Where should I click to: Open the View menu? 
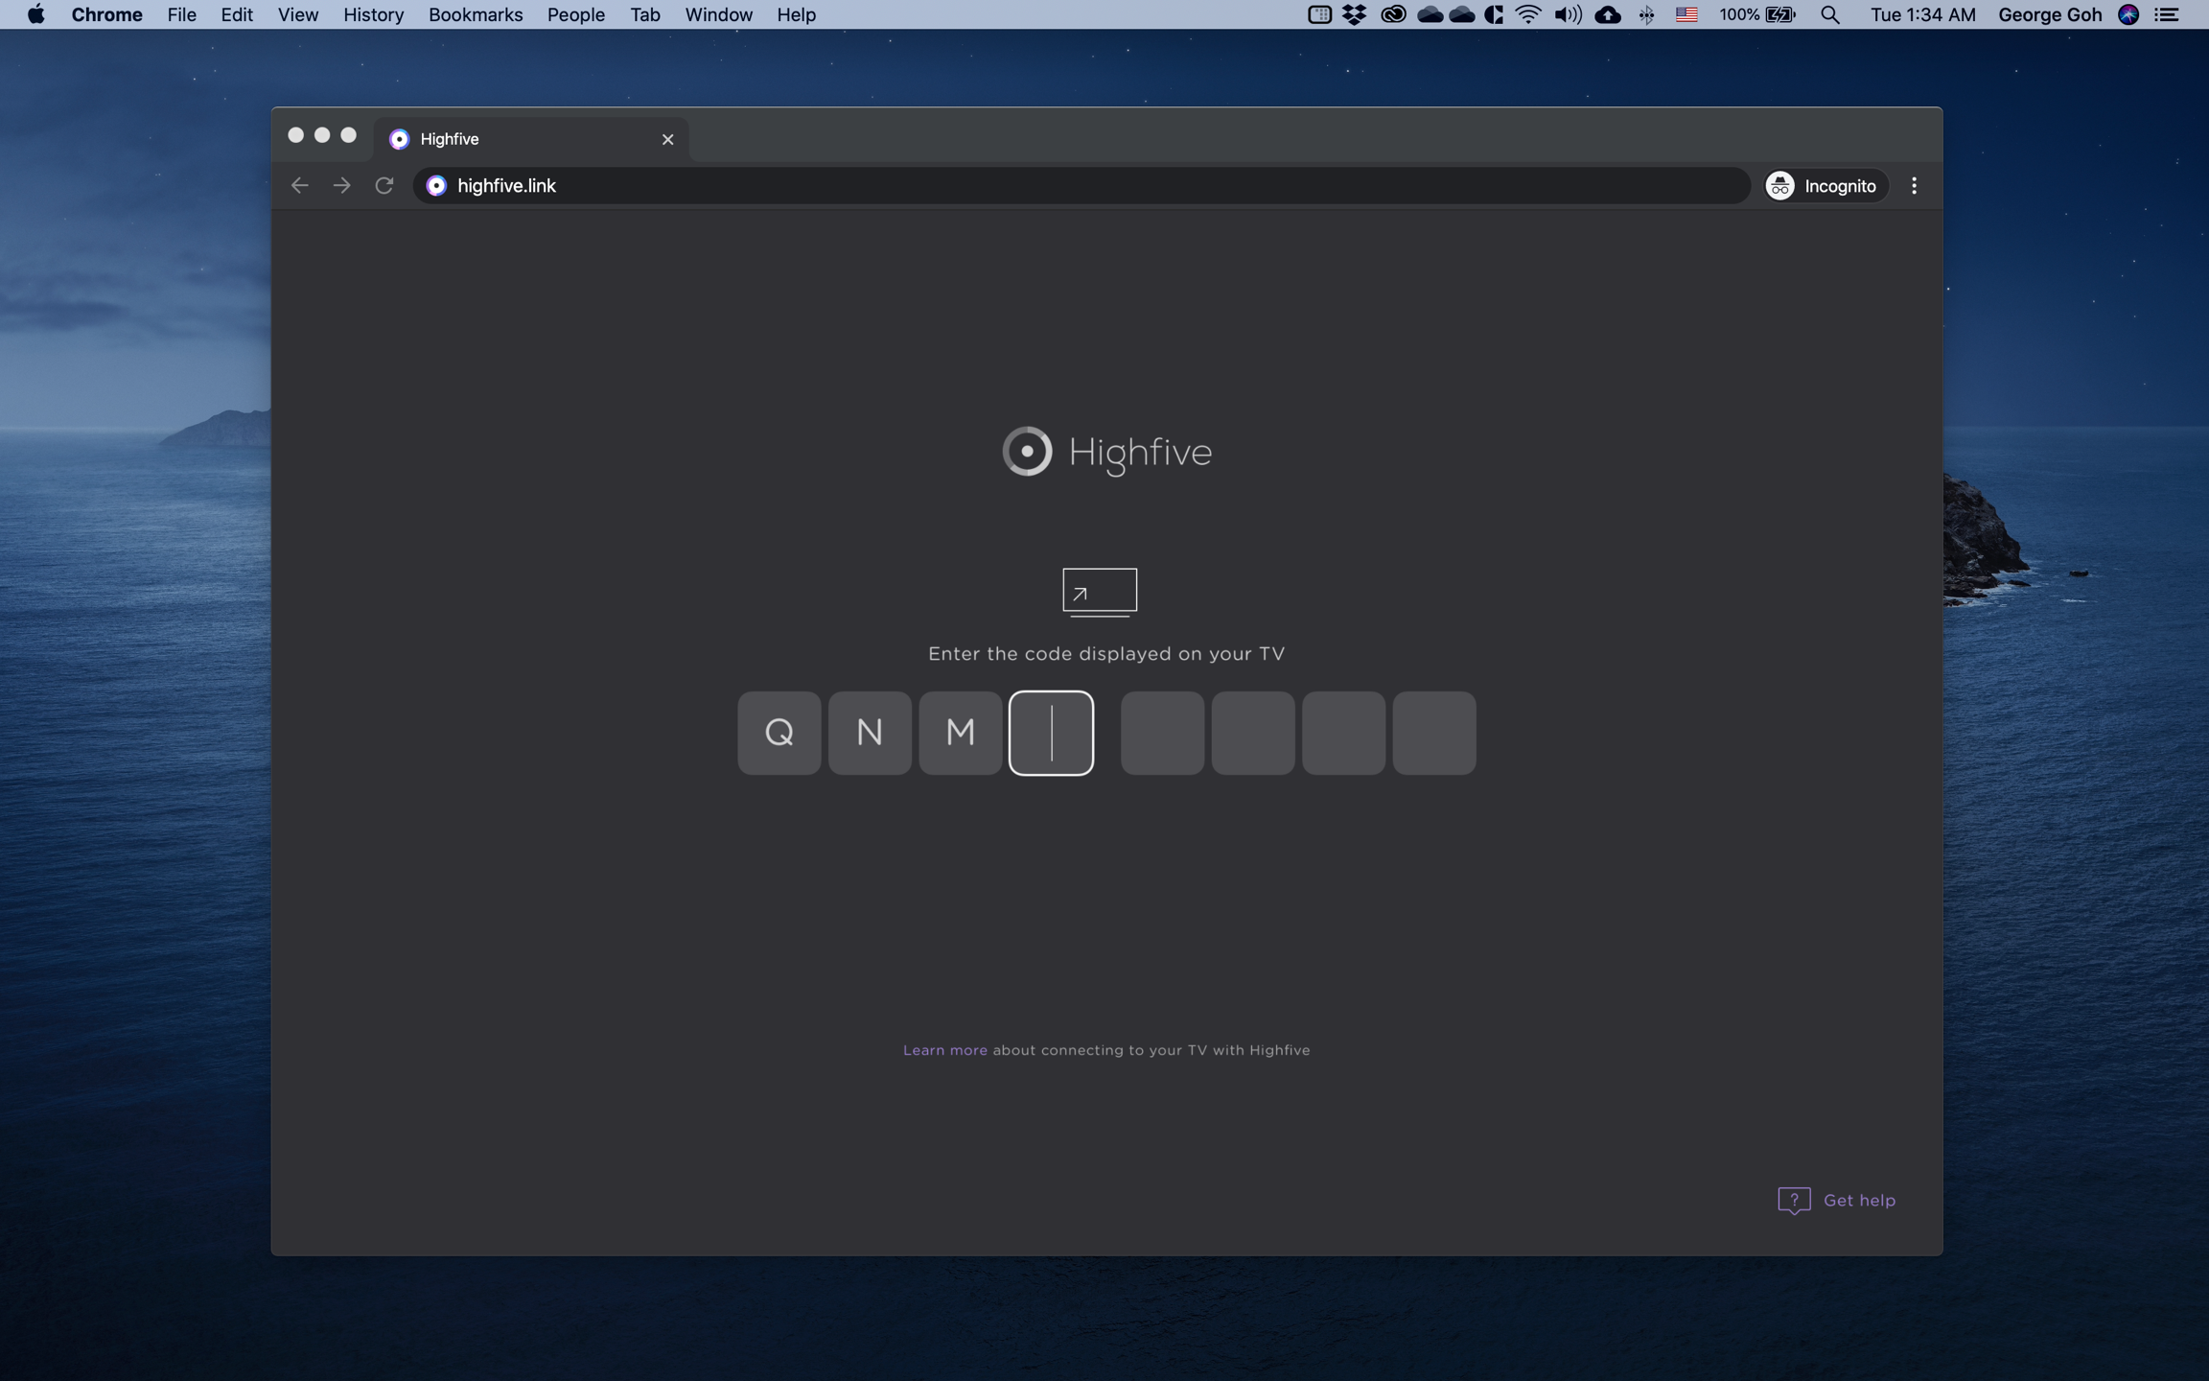tap(297, 14)
